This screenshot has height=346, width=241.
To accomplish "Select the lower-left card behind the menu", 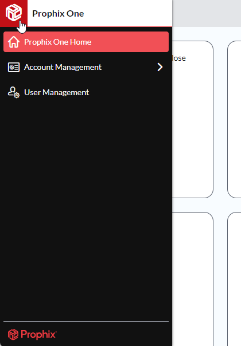I will [x=193, y=279].
